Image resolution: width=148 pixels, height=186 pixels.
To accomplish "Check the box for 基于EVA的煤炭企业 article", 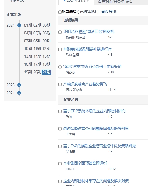I will 60,146.
